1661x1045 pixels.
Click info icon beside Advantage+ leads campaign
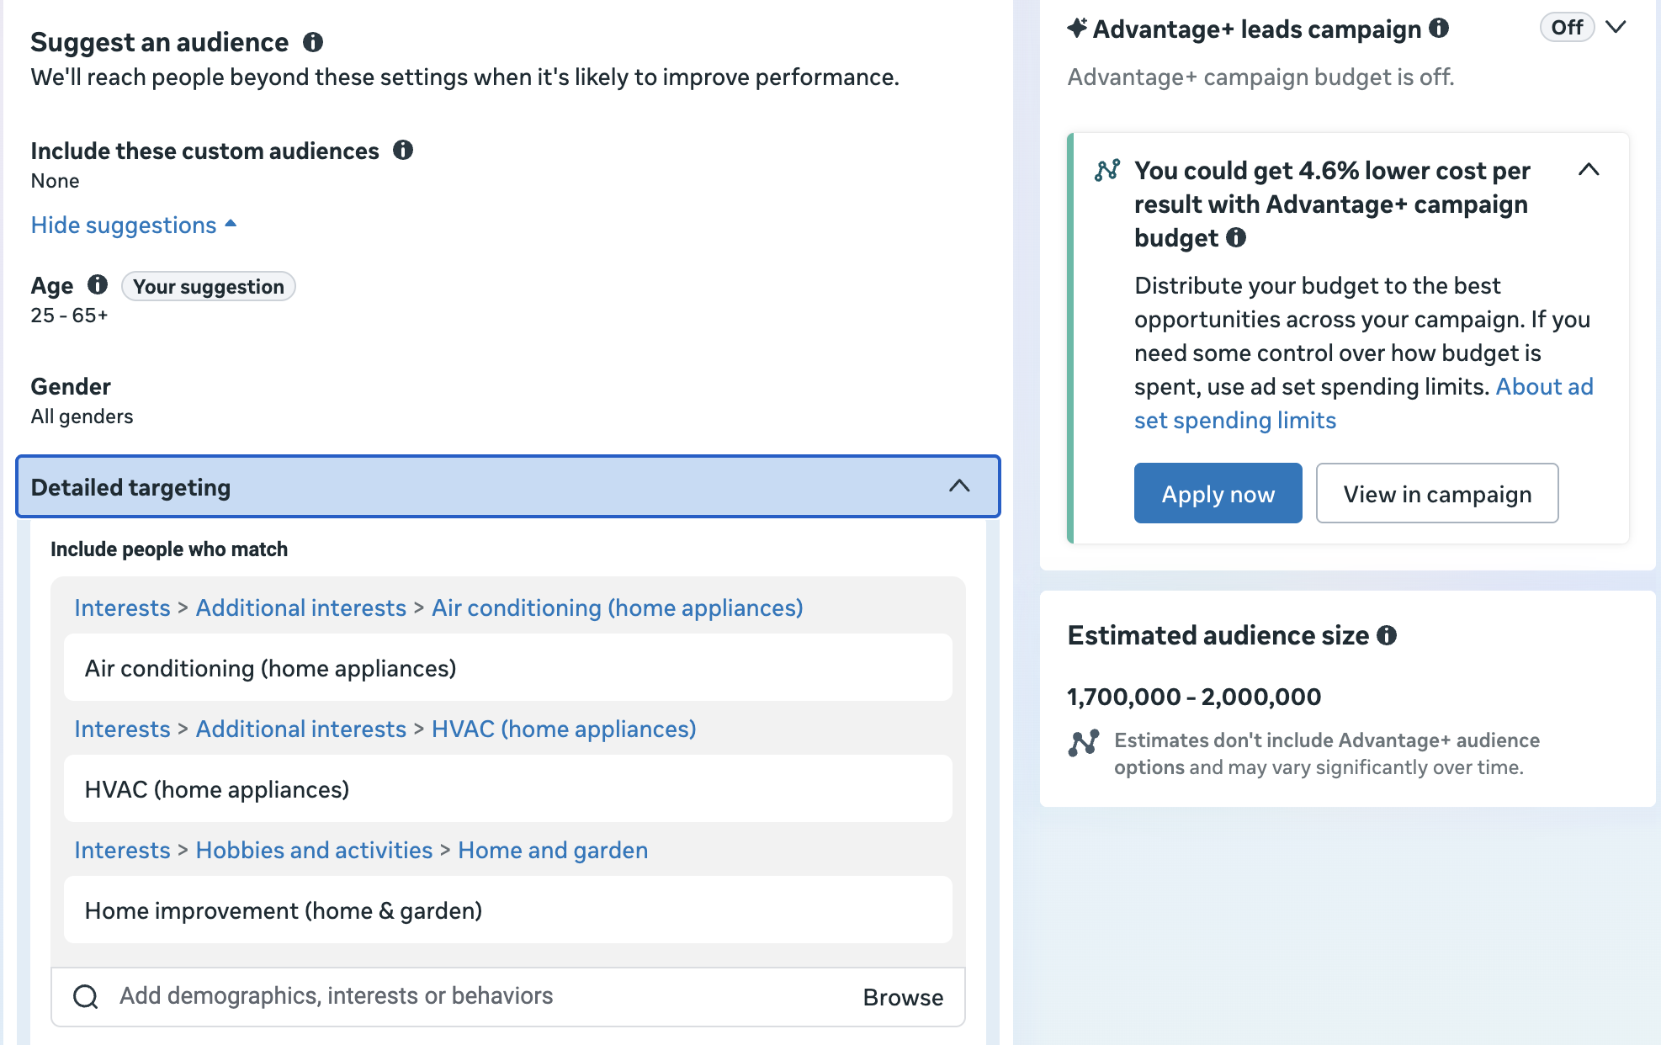[1439, 28]
